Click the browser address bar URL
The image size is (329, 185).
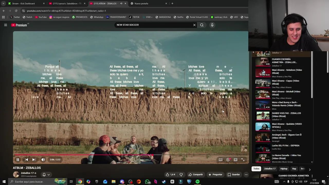[x=66, y=11]
